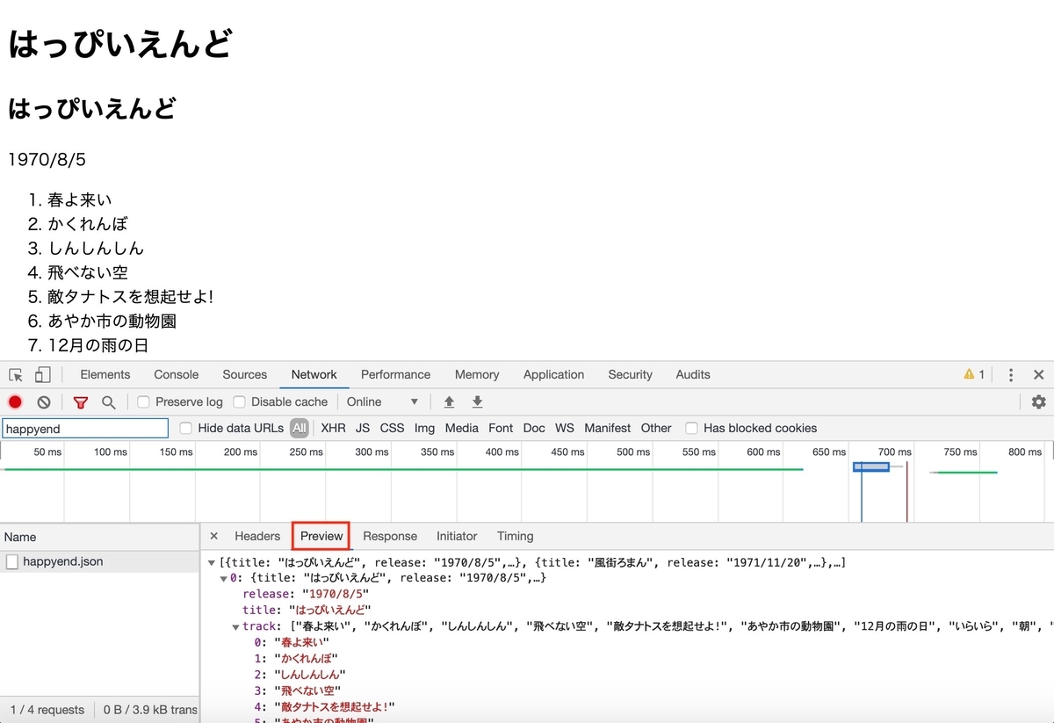Open the Security panel tab
1054x723 pixels.
(x=631, y=374)
